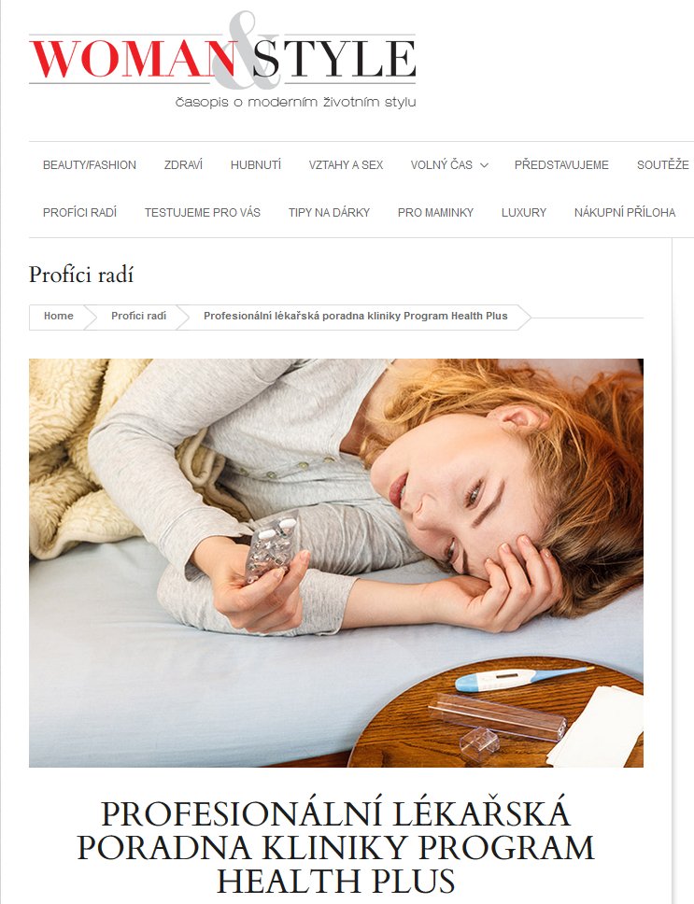The image size is (694, 904).
Task: Click the Home breadcrumb link
Action: coord(59,316)
